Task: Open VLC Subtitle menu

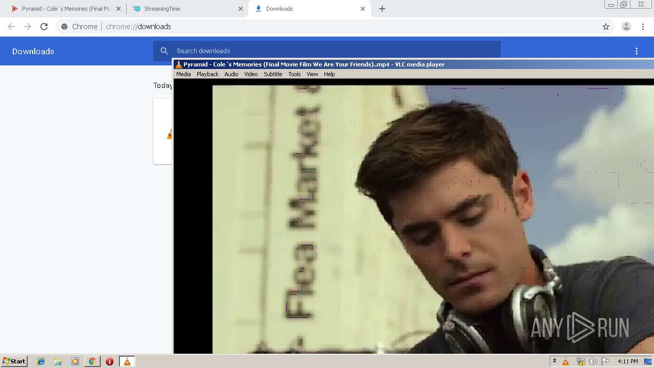Action: pos(273,74)
